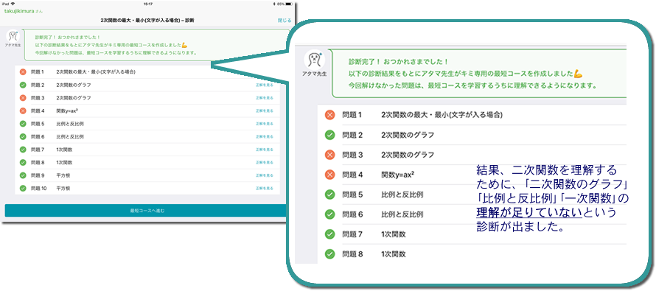Click 2次関数のグラフ in 問題 2 row of the enlarged callout
Screen dimensions: 656x291
click(408, 135)
